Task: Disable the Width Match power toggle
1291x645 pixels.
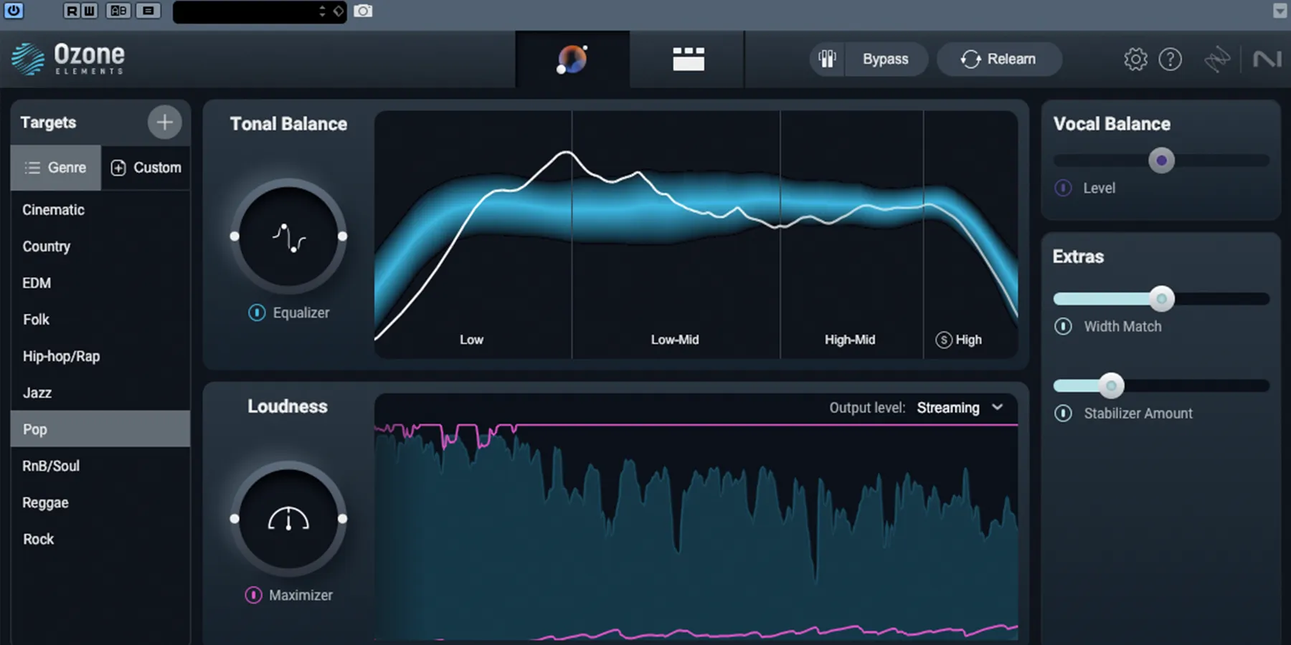Action: pos(1063,327)
